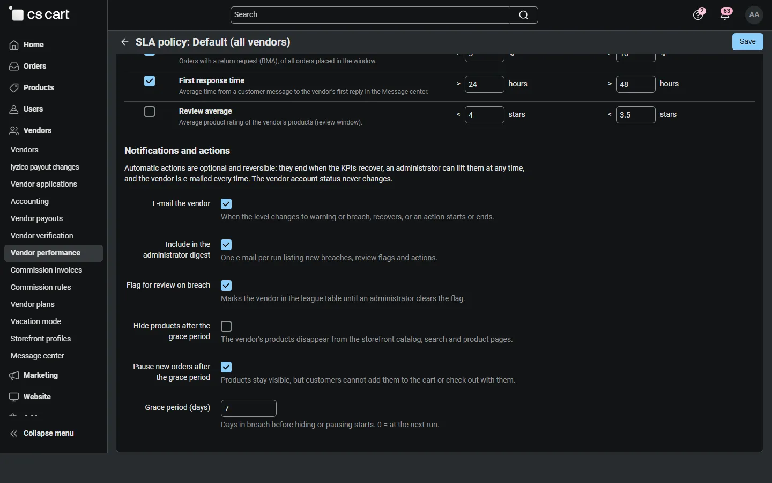The width and height of the screenshot is (772, 483).
Task: Click the Save button
Action: [x=748, y=42]
